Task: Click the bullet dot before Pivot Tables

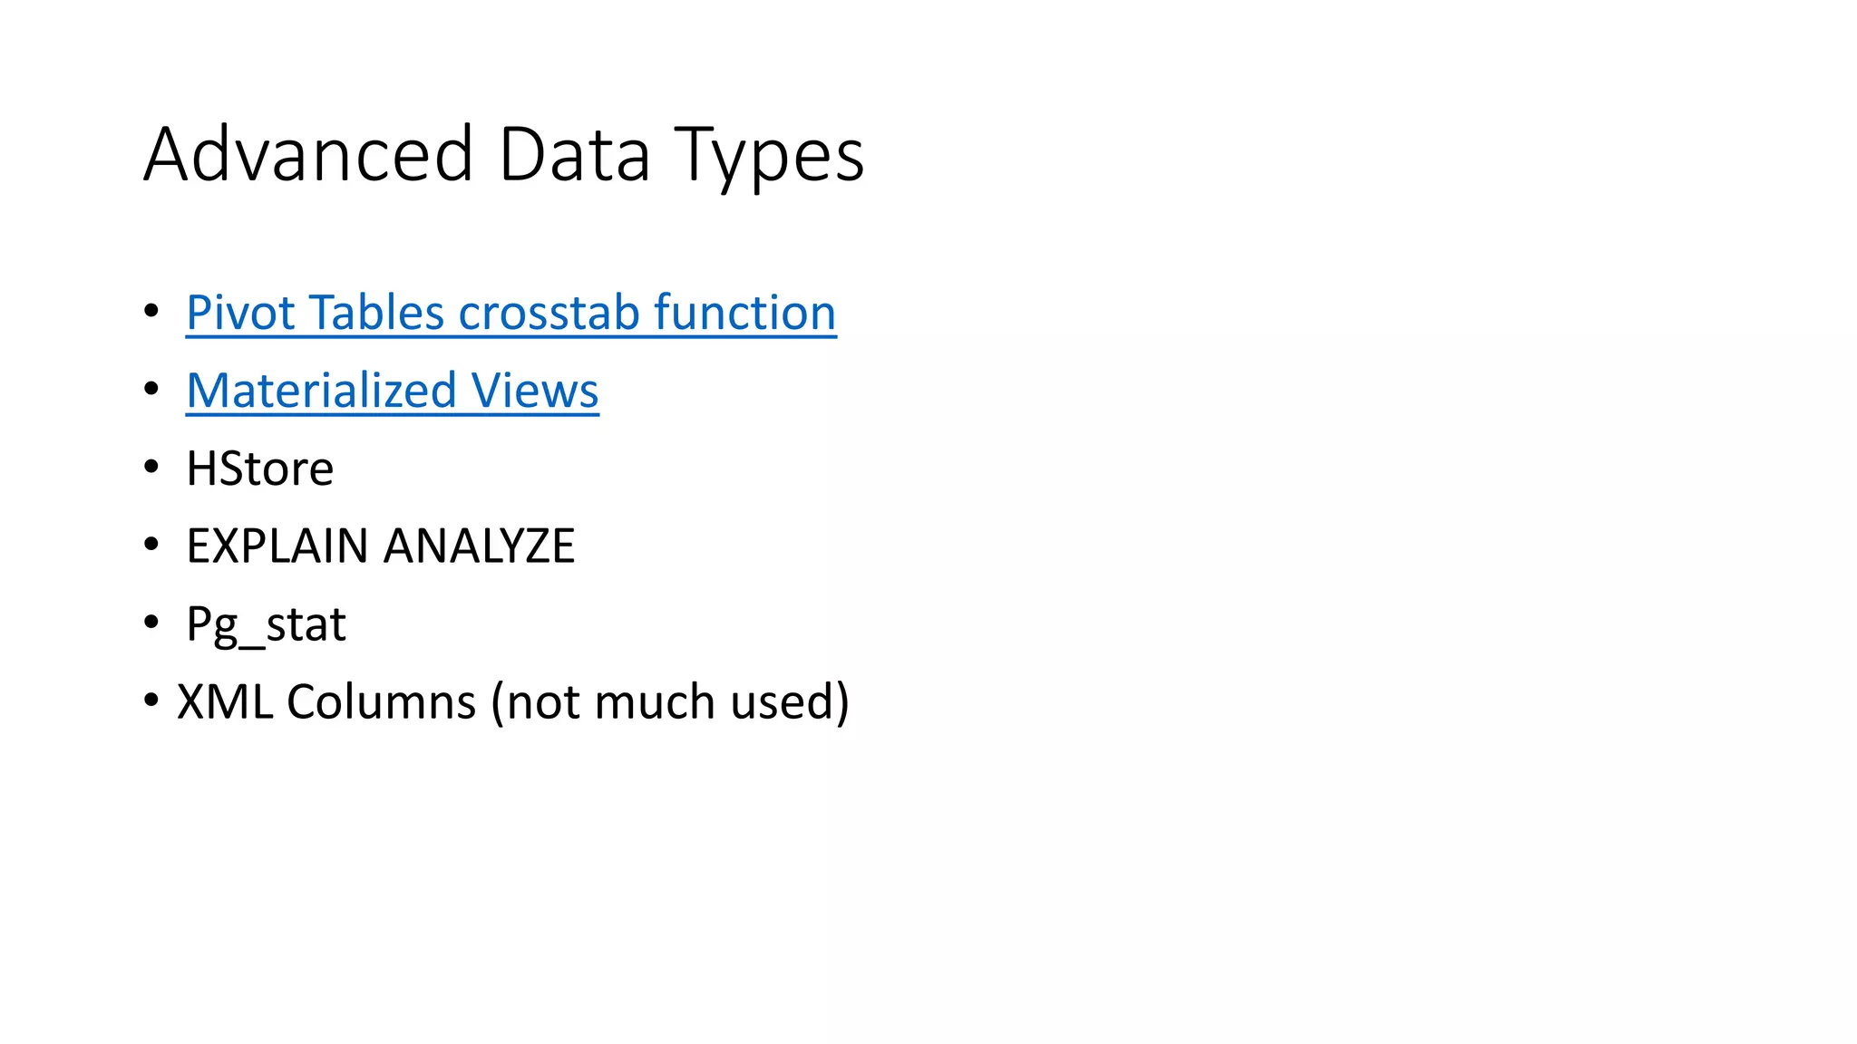Action: point(151,311)
